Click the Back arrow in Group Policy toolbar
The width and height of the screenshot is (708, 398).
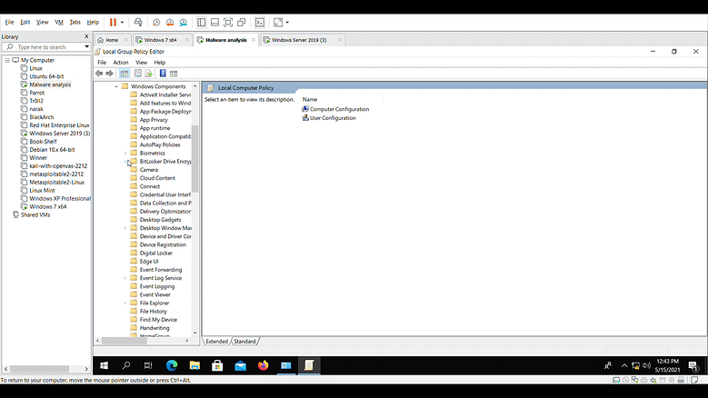(x=99, y=74)
